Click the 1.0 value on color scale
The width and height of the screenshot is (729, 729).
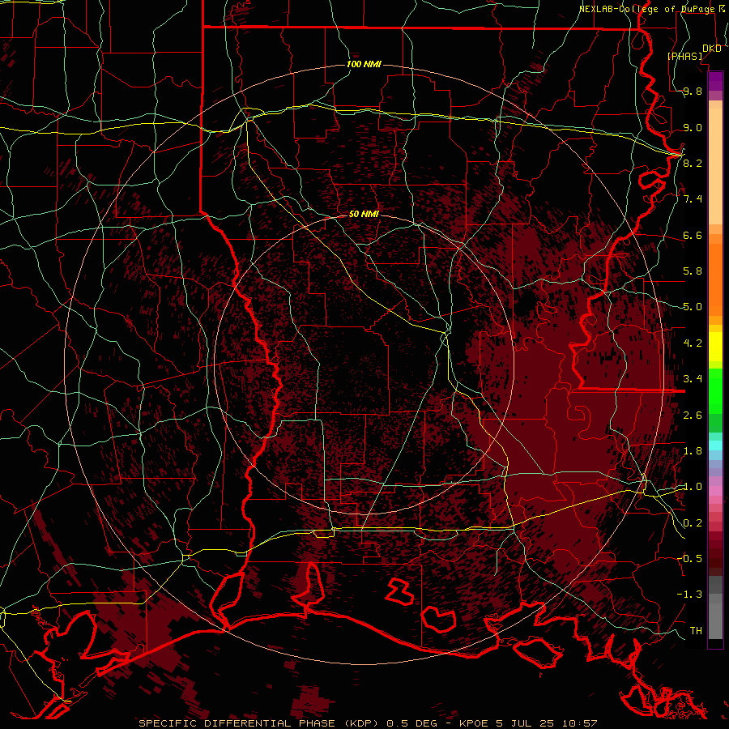[x=693, y=487]
